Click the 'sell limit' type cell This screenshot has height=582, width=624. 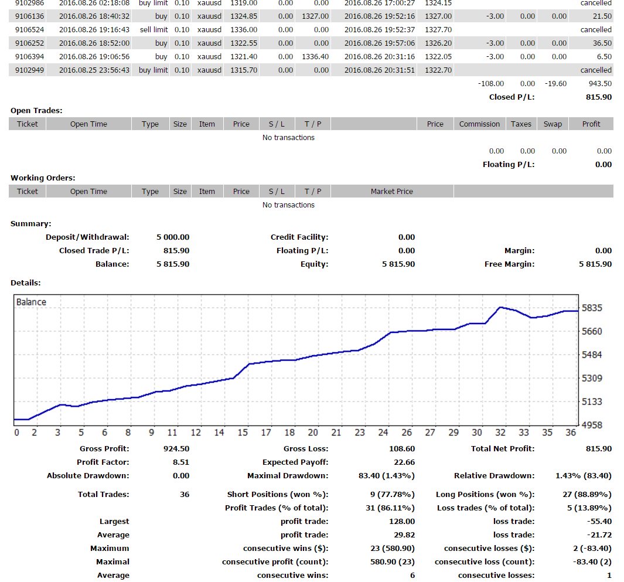(x=154, y=30)
